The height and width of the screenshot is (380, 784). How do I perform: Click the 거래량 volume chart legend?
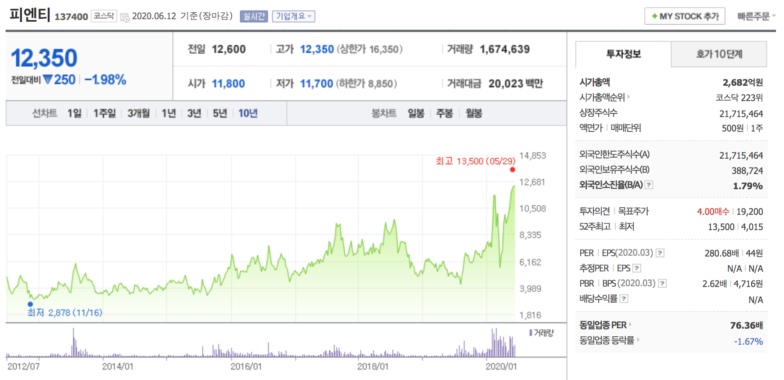point(541,333)
